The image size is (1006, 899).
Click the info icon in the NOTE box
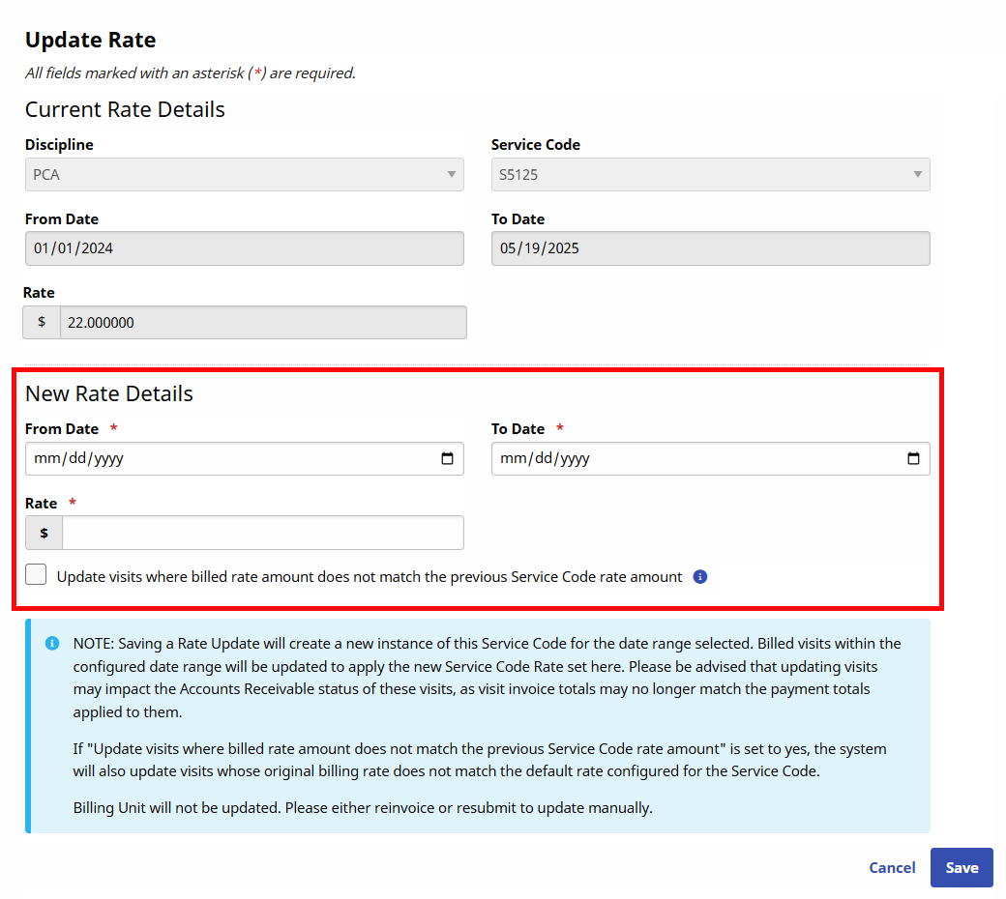click(x=52, y=644)
